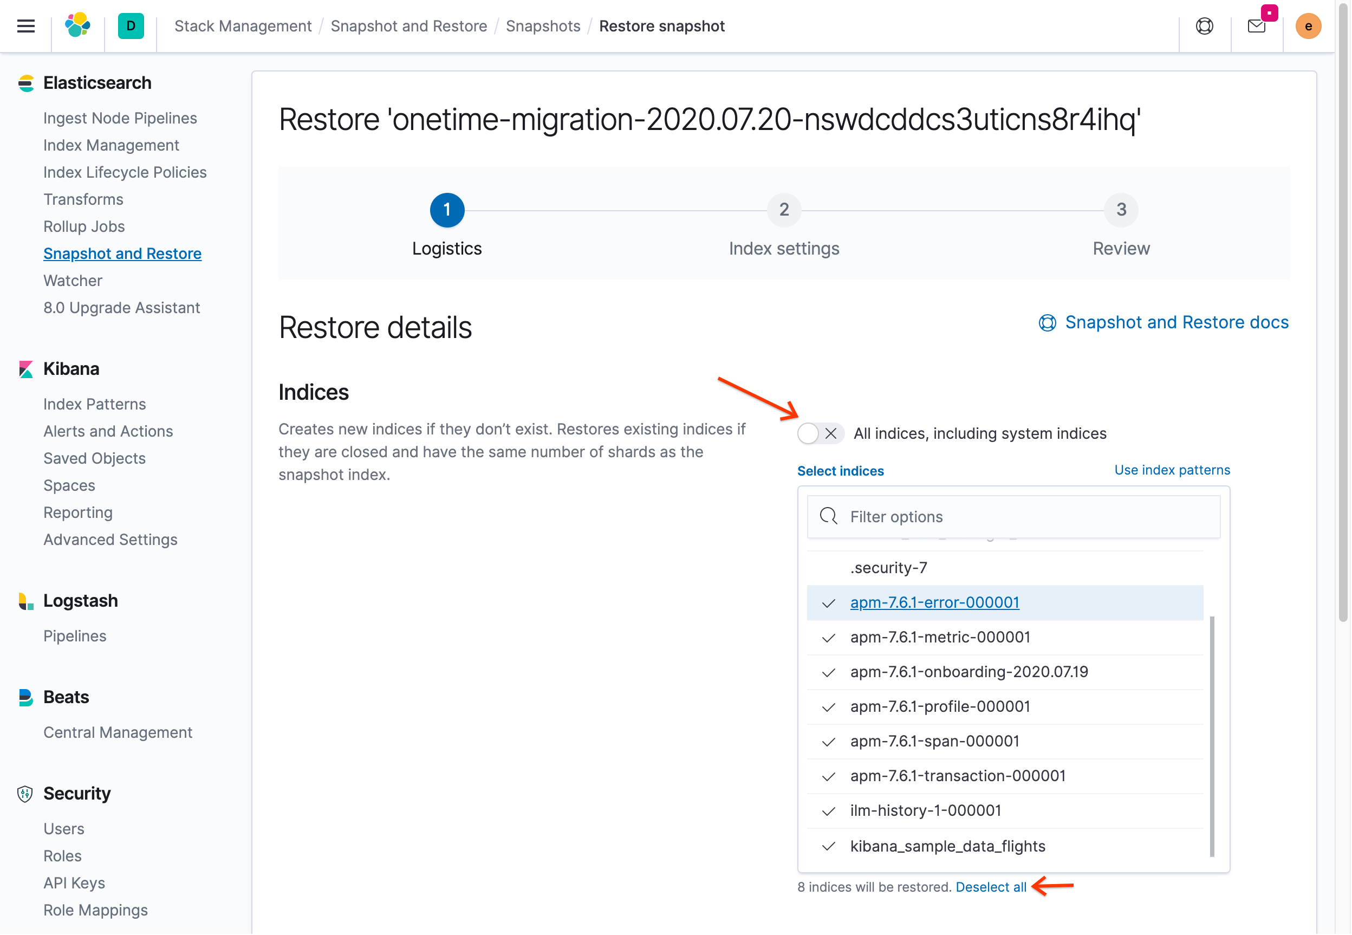Navigate to Index Management menu item
The width and height of the screenshot is (1352, 935).
[111, 144]
